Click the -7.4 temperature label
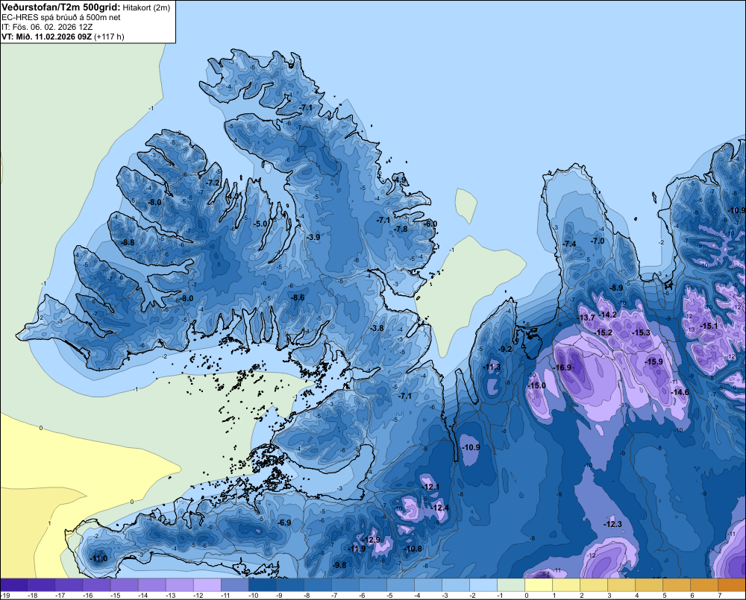Viewport: 746px width, 600px height. click(569, 244)
